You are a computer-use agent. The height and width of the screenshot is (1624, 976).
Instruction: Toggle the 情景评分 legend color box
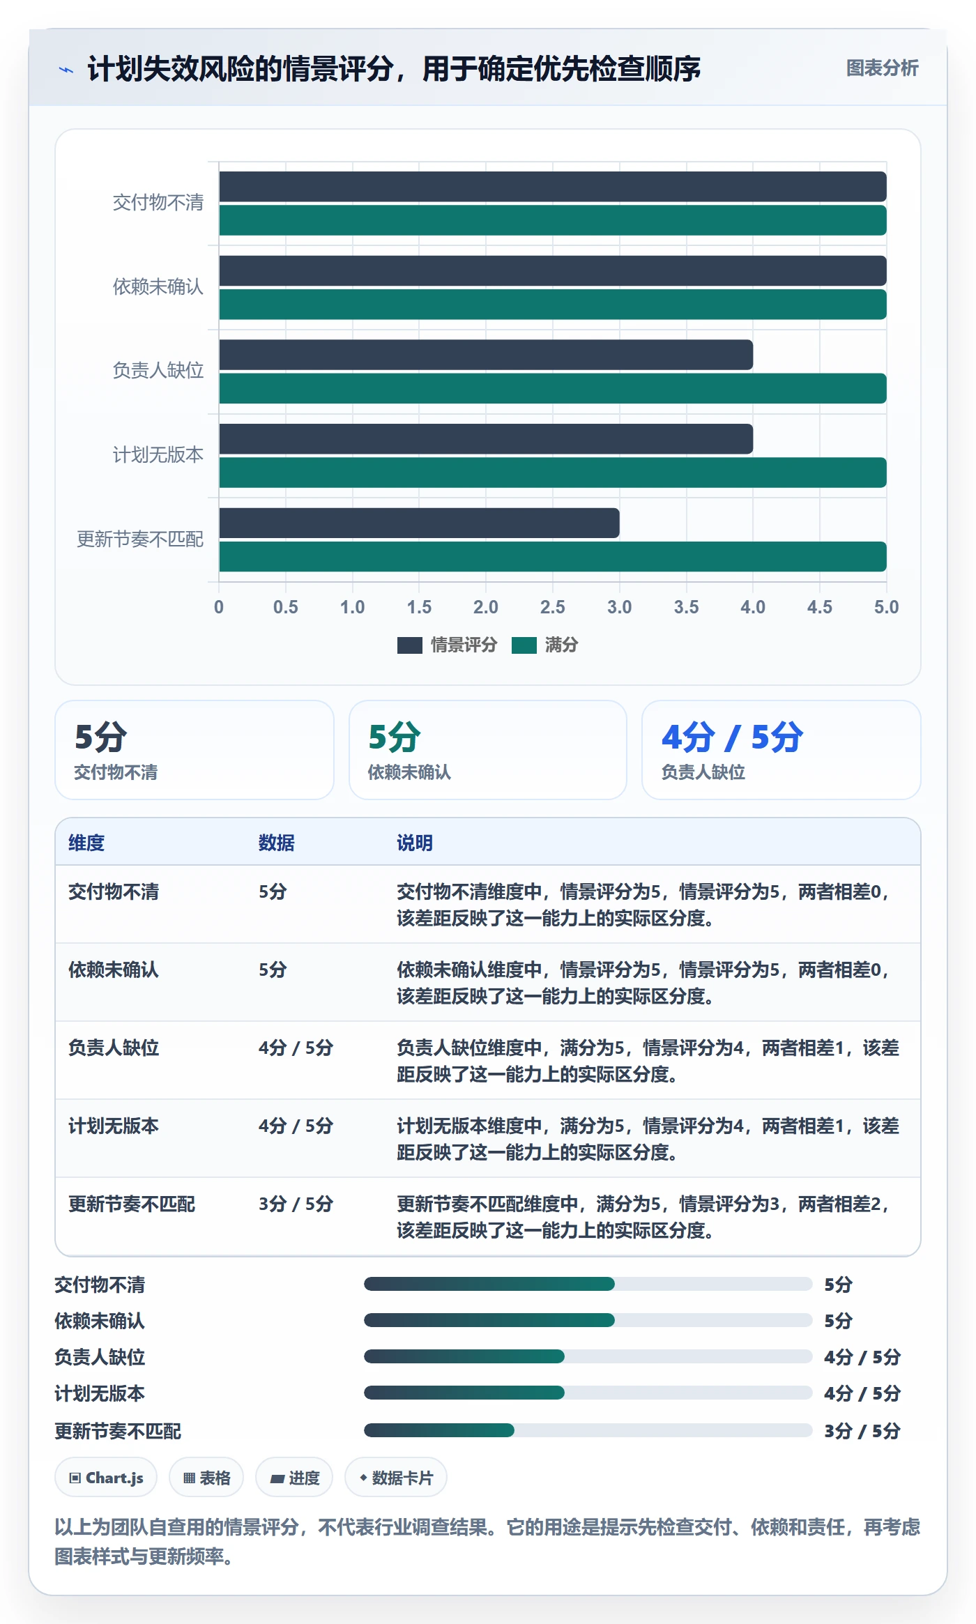click(x=410, y=645)
